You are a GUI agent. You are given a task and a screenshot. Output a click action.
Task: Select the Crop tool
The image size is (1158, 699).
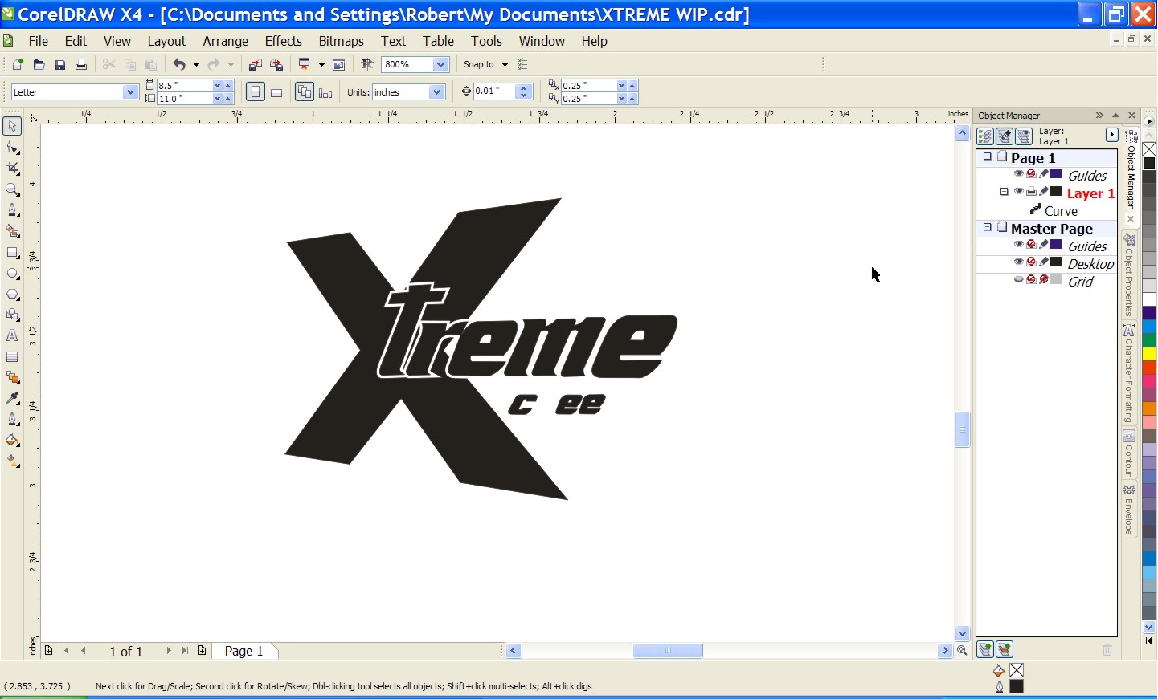pyautogui.click(x=12, y=169)
